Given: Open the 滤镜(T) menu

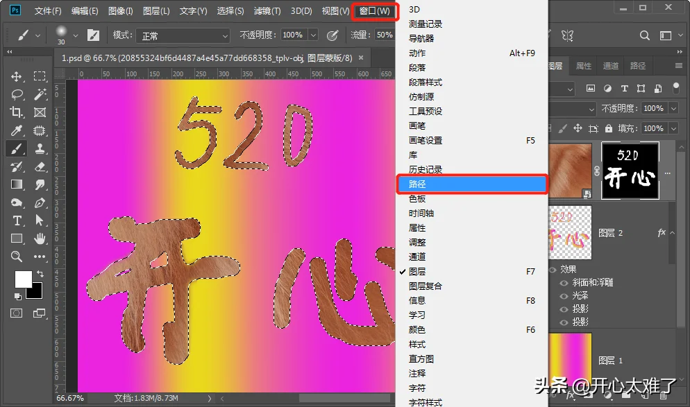Looking at the screenshot, I should tap(267, 11).
